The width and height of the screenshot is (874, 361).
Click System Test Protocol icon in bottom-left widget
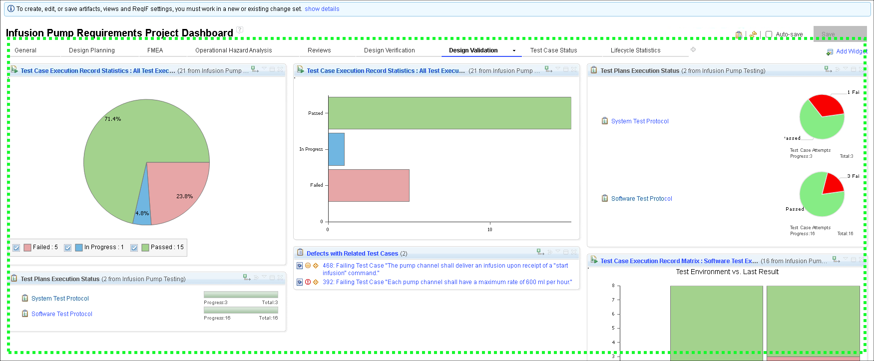(25, 299)
